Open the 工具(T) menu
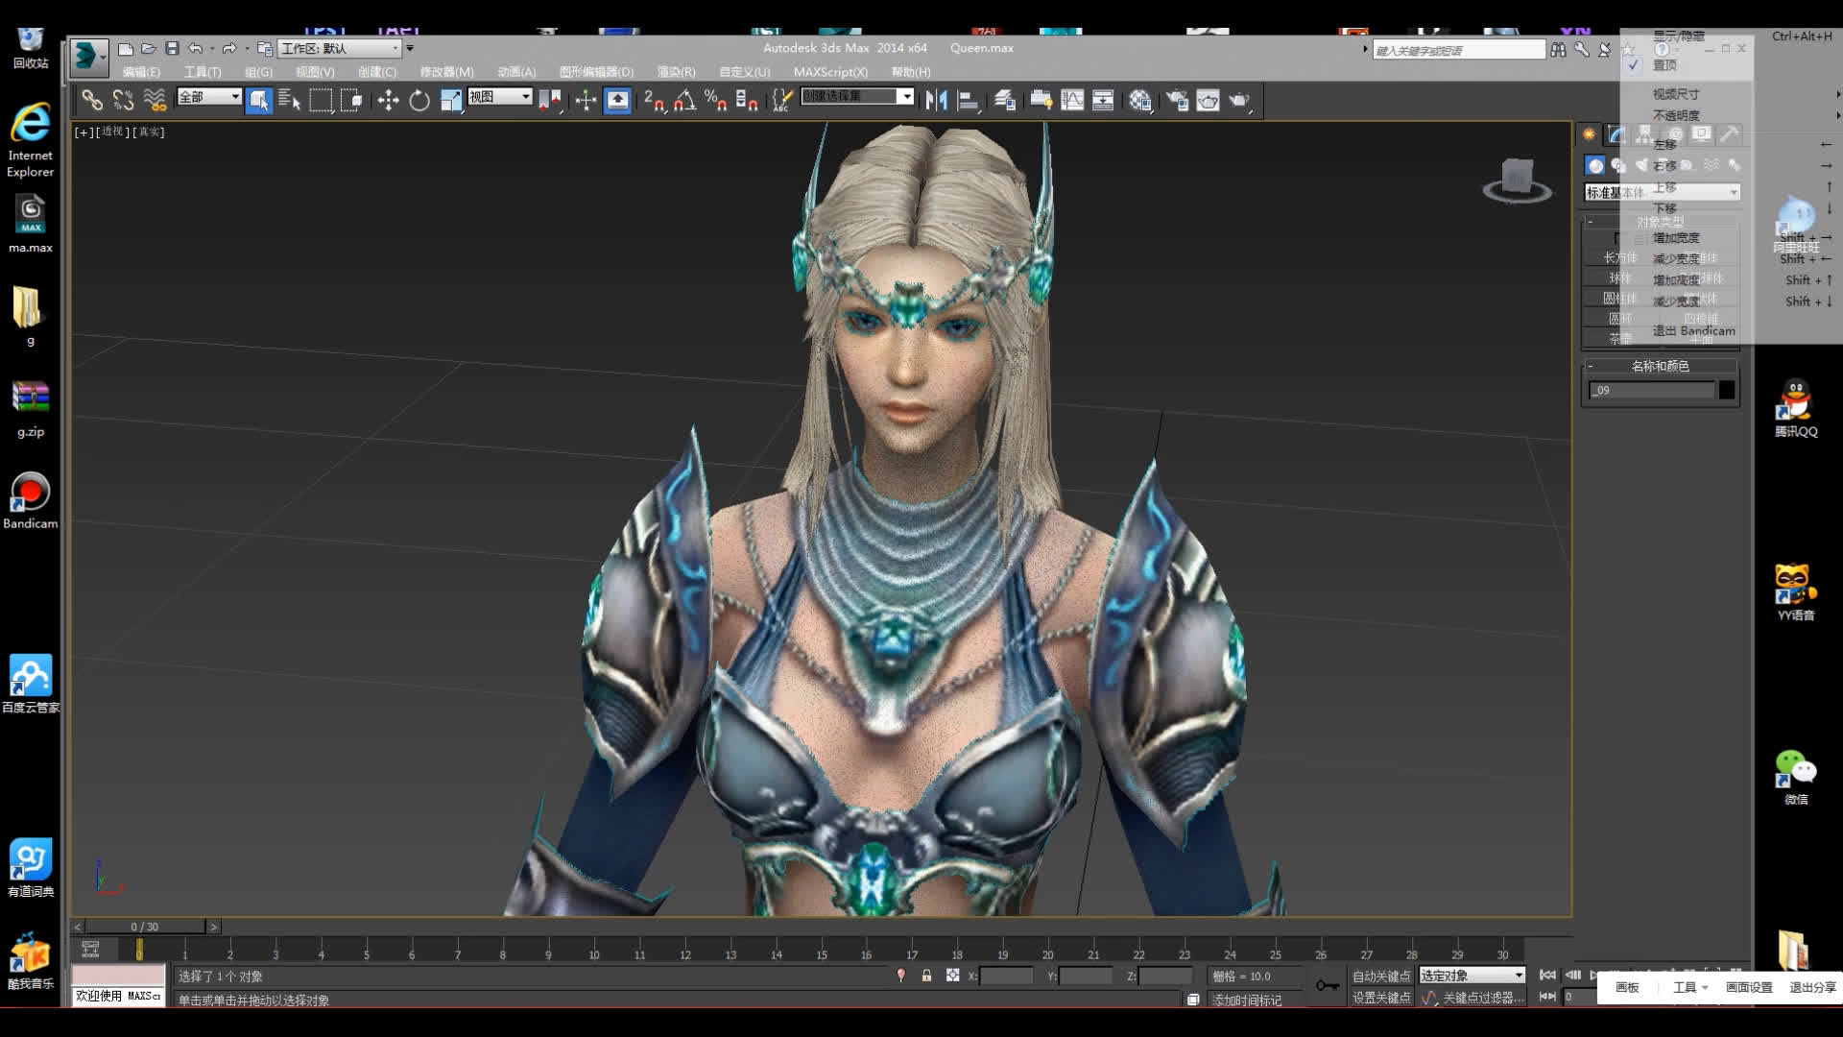 (x=203, y=72)
